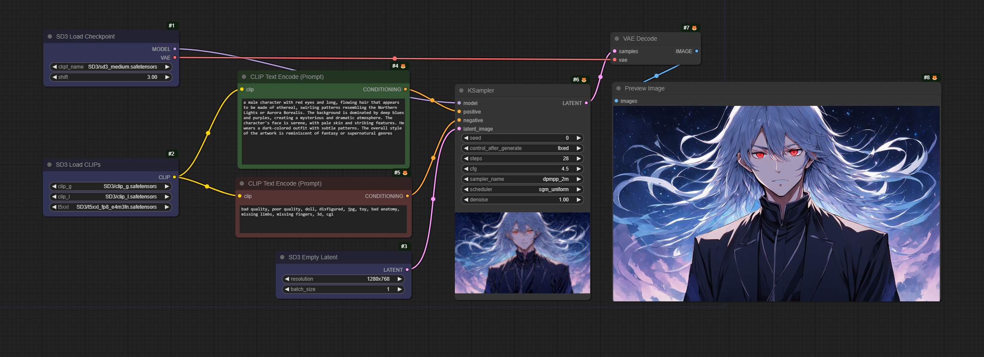
Task: Open the control_after_generate dropdown
Action: pos(522,148)
